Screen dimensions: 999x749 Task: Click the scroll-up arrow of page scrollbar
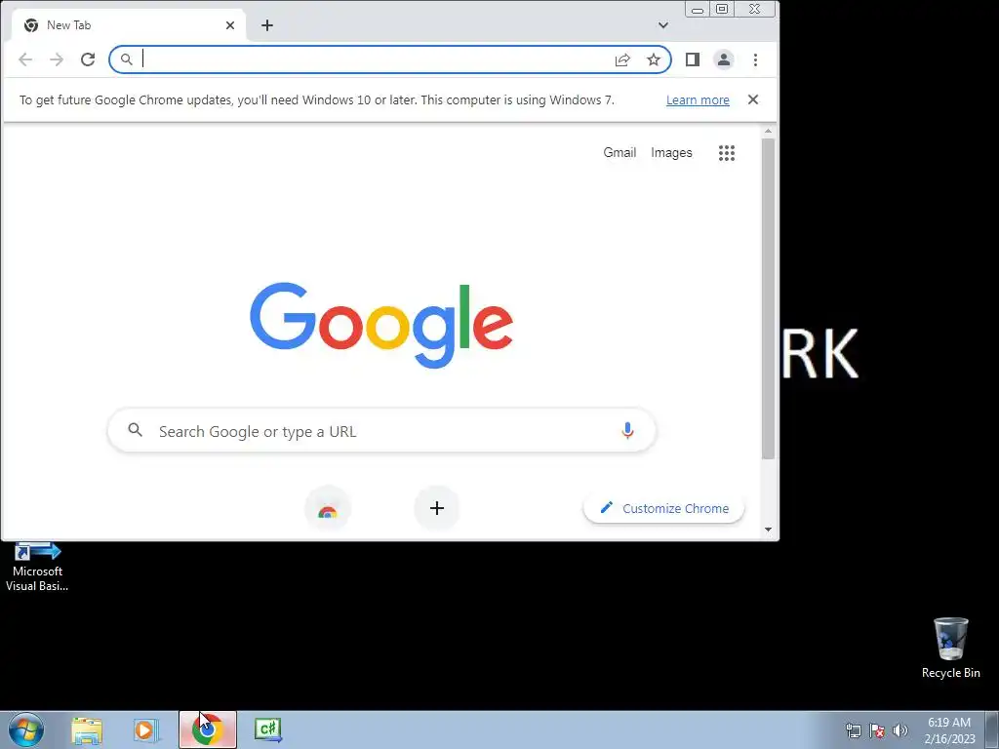(x=769, y=132)
